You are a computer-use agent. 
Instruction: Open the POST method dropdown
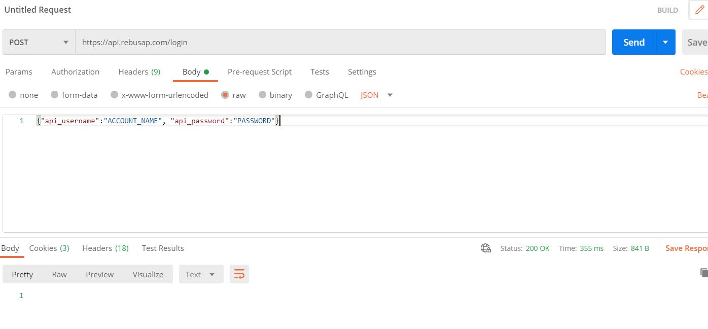[38, 42]
